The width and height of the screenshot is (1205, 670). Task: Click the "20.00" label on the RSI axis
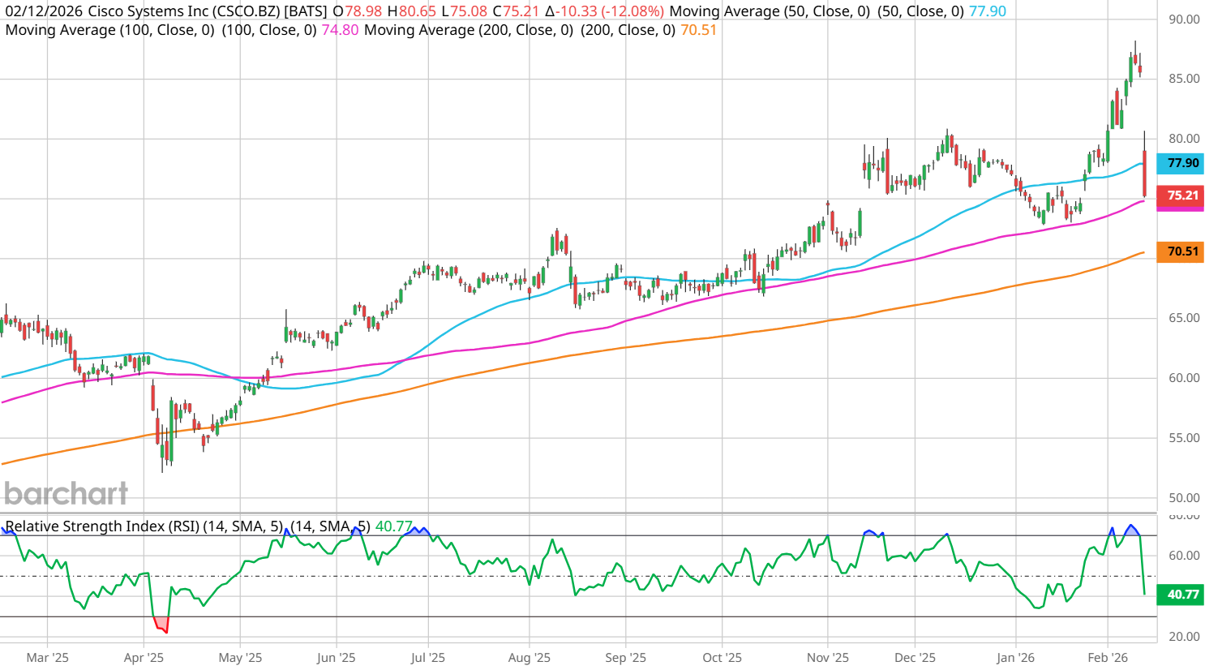[x=1184, y=637]
